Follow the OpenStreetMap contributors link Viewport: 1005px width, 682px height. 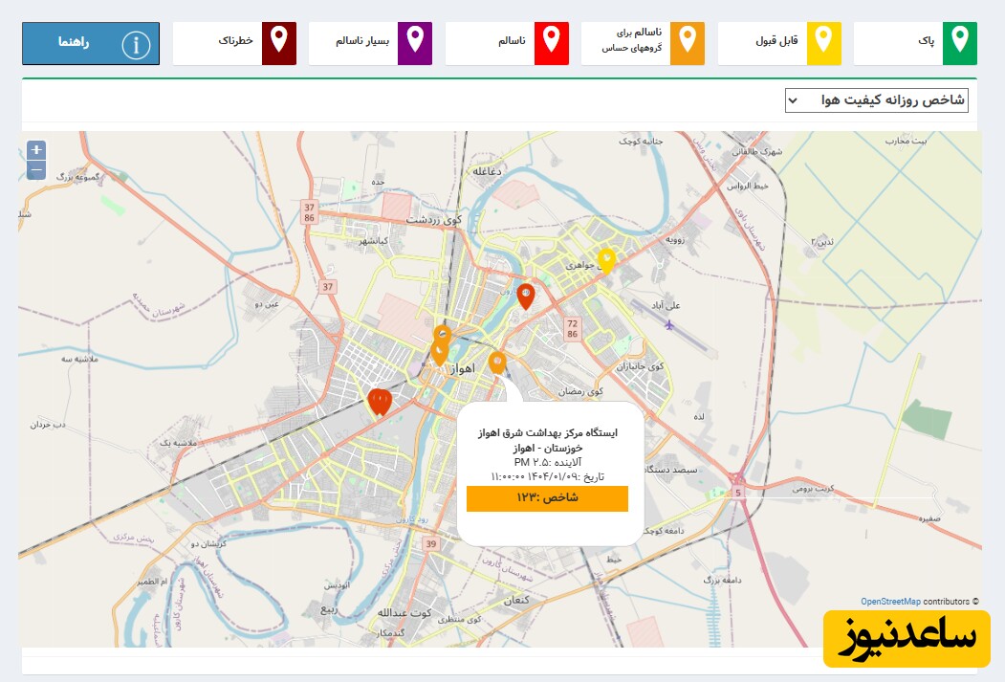(890, 602)
